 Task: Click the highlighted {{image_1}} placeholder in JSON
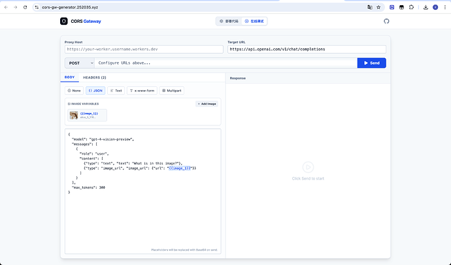click(180, 168)
